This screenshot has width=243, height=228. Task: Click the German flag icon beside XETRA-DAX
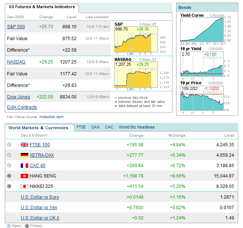click(25, 155)
